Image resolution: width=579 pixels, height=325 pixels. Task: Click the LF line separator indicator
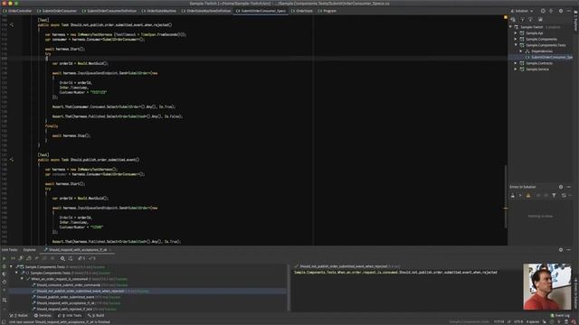(x=508, y=321)
